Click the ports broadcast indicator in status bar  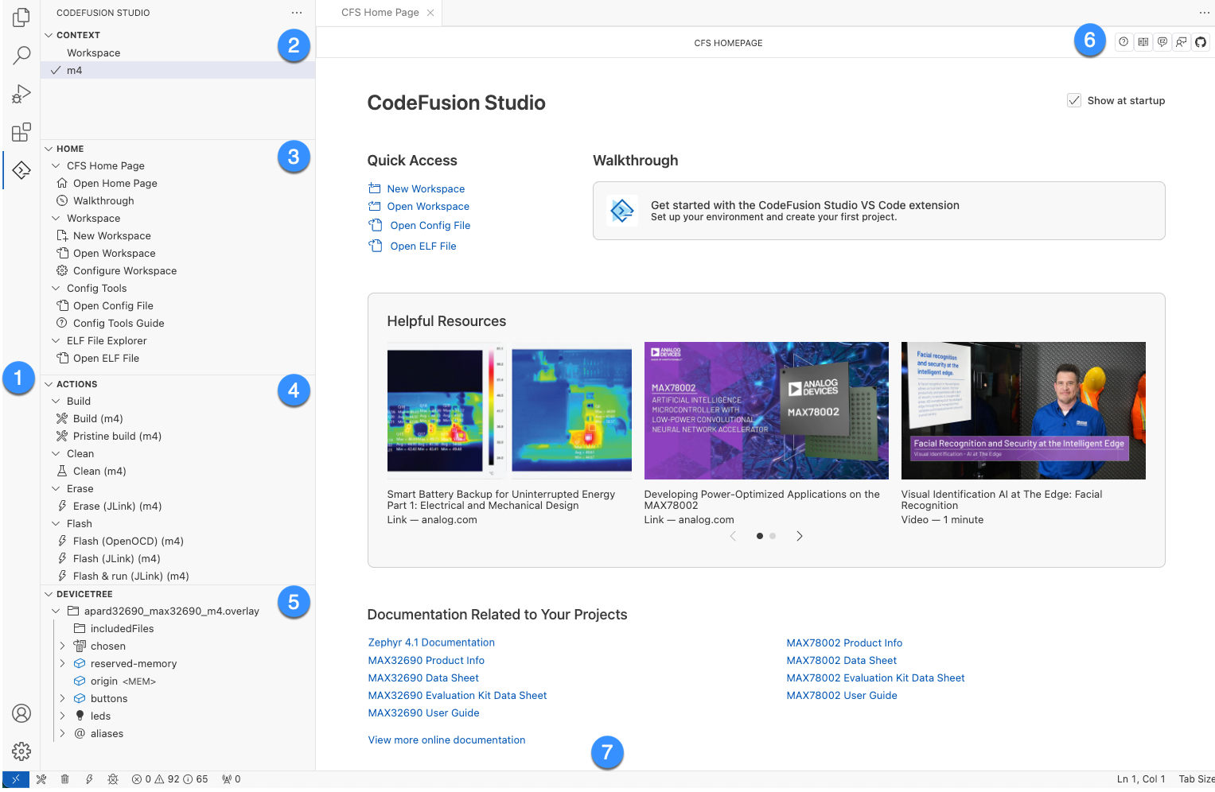[x=232, y=779]
